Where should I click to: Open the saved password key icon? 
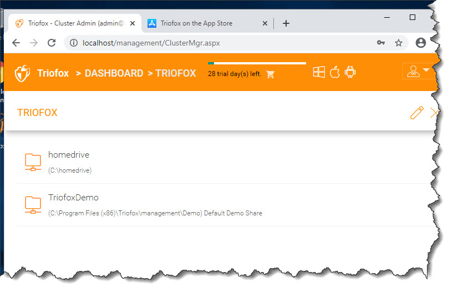381,43
